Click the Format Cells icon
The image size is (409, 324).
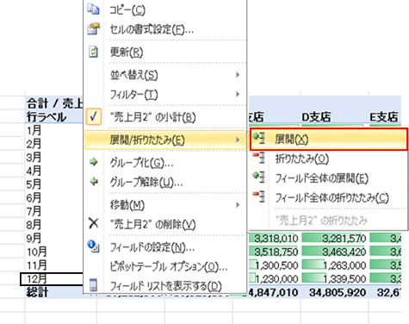click(93, 28)
